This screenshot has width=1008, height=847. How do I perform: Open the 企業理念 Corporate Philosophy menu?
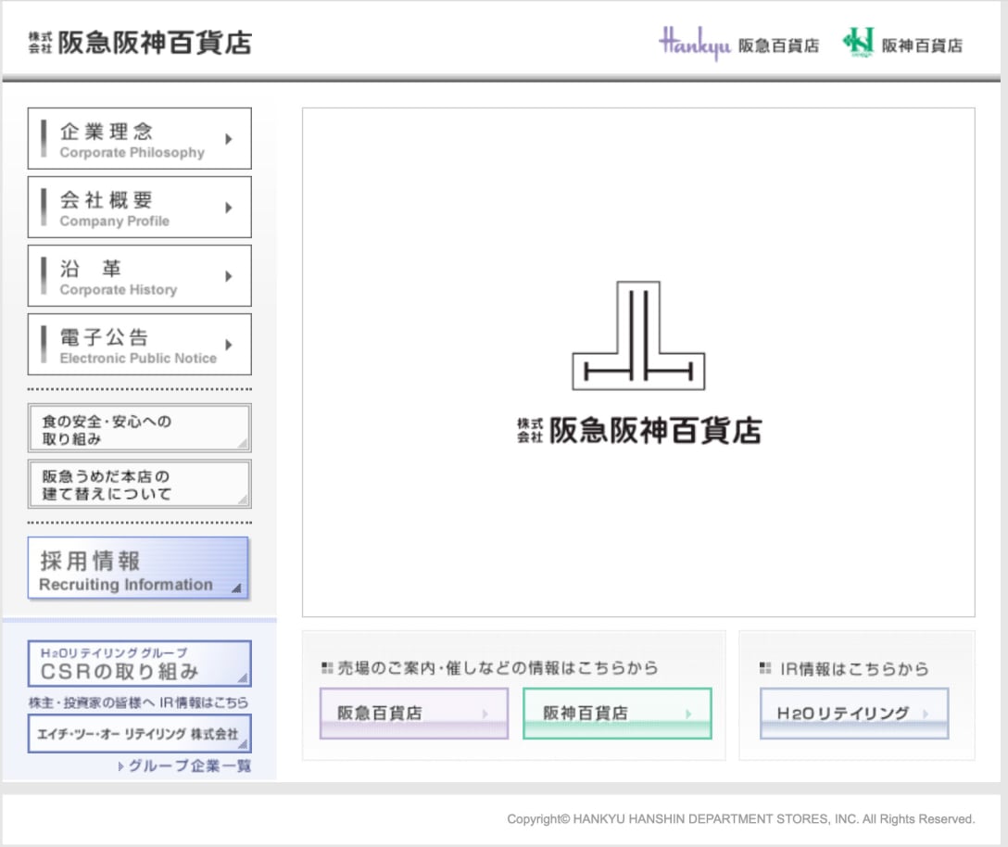pyautogui.click(x=140, y=138)
